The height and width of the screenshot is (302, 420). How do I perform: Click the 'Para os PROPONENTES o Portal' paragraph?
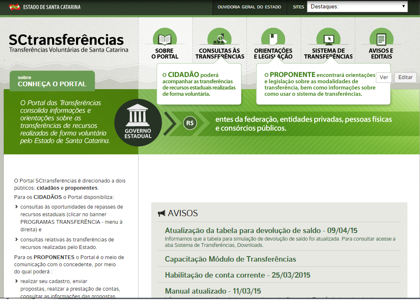[69, 265]
